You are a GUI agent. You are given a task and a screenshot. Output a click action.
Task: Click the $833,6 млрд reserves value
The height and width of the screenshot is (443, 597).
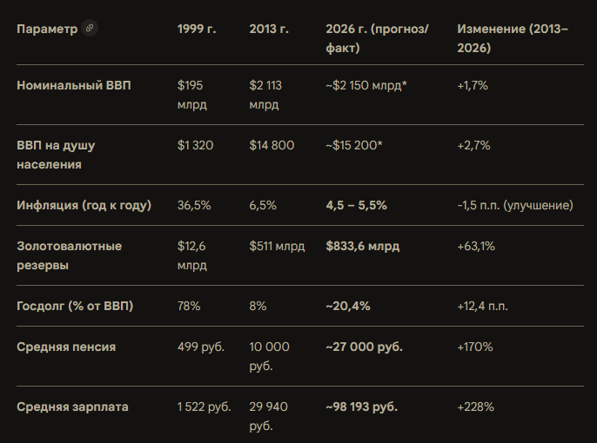point(363,246)
